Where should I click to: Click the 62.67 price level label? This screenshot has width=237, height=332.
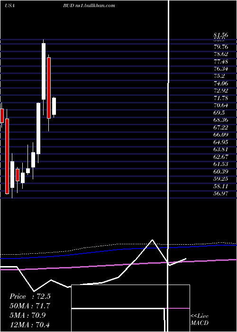(221, 157)
